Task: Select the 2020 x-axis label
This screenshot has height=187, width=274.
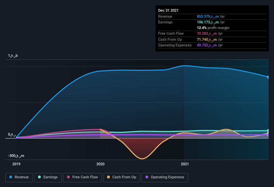Action: tap(100, 164)
